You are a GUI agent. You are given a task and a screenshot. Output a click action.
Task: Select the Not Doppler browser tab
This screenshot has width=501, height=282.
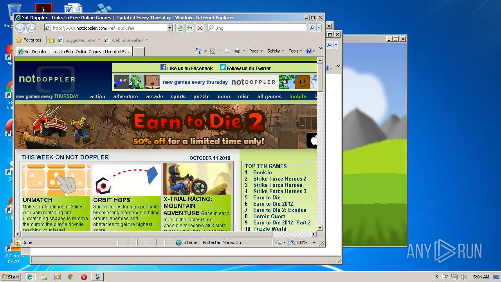point(74,52)
